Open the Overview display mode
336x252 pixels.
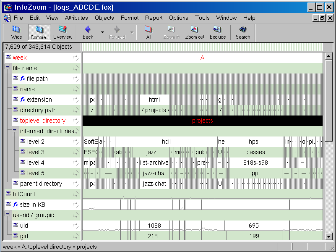[63, 32]
